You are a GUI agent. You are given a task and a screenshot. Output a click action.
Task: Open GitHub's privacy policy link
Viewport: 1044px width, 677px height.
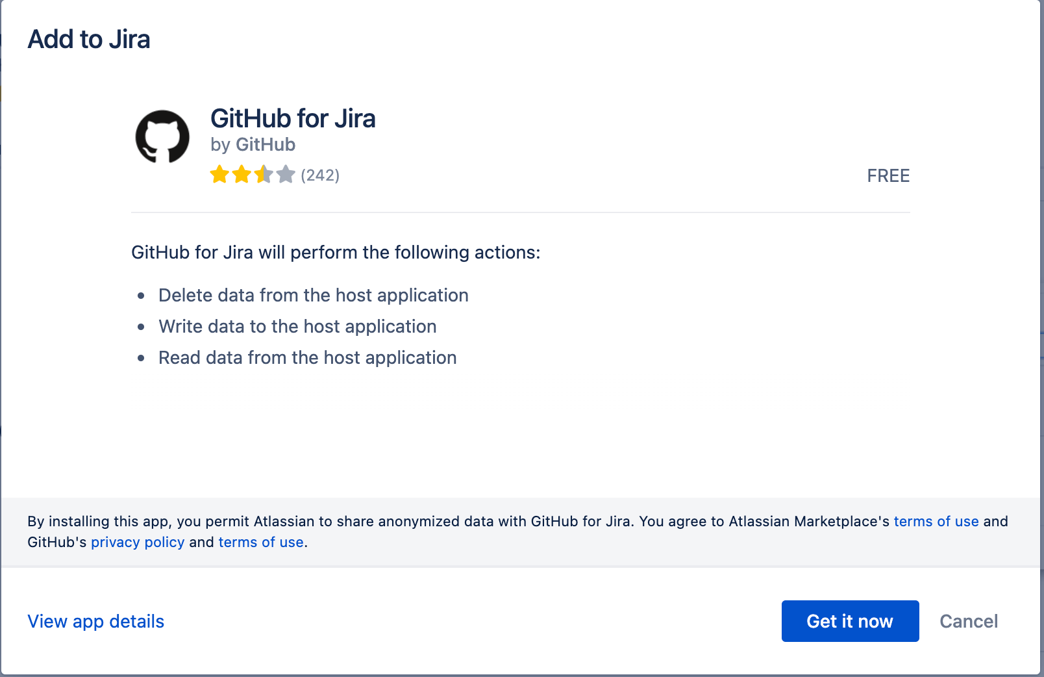click(138, 542)
